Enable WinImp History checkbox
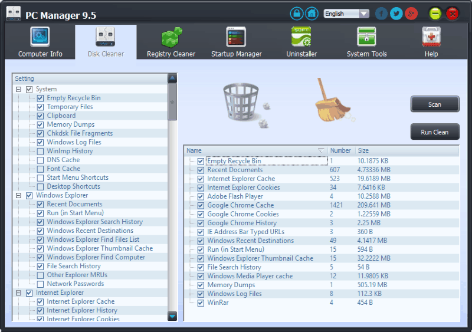The height and width of the screenshot is (332, 472). point(40,152)
